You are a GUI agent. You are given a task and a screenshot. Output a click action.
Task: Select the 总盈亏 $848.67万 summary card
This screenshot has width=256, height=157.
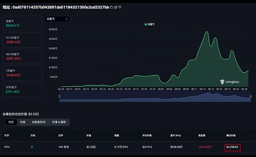22,24
